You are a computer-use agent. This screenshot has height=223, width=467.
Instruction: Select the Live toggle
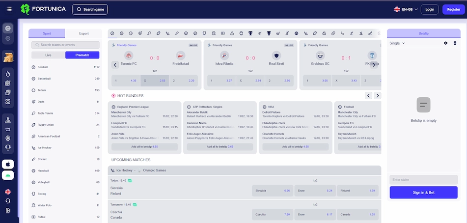48,55
